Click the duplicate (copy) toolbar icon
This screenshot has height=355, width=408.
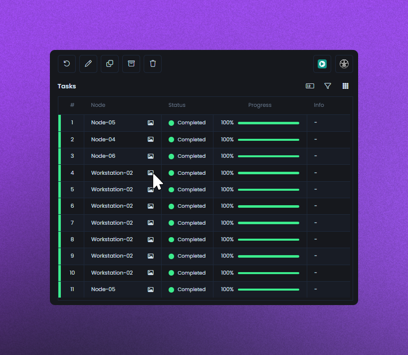[110, 64]
